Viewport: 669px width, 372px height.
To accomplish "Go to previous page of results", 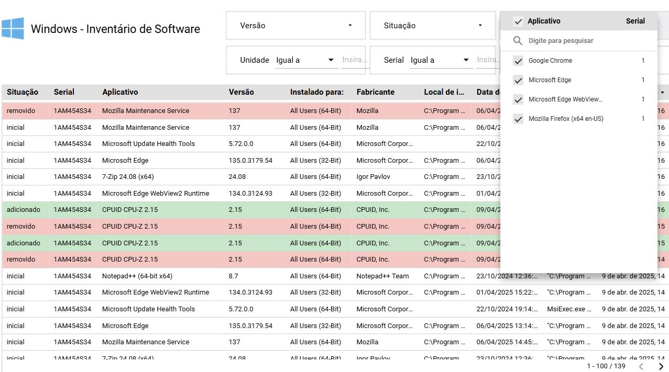I will (x=641, y=366).
